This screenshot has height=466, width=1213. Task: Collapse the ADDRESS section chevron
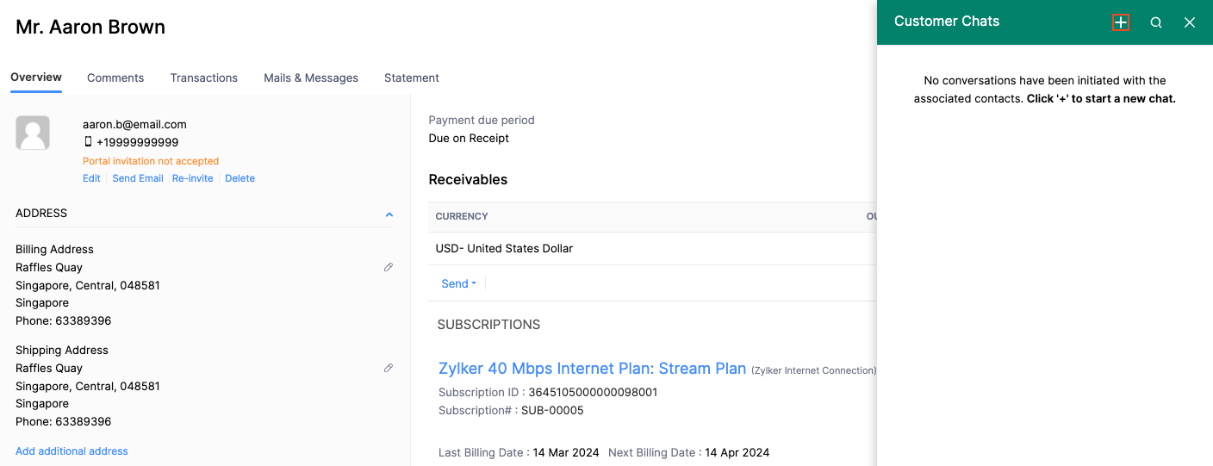pos(389,214)
